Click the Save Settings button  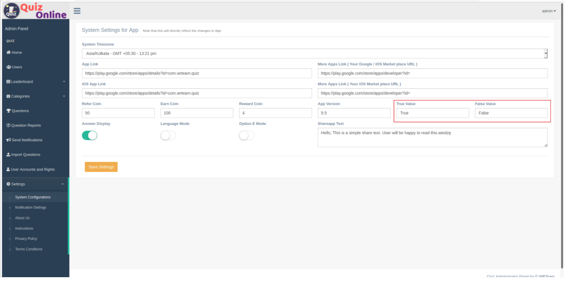tap(101, 167)
